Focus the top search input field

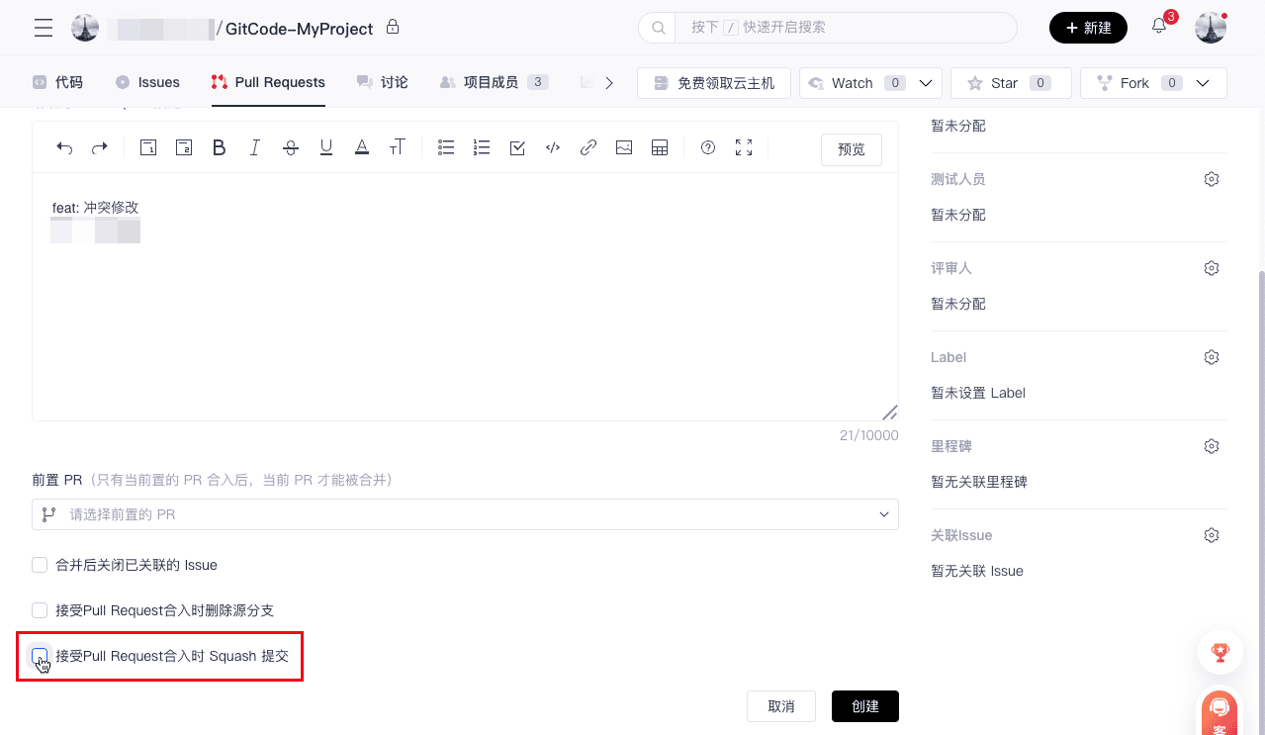pyautogui.click(x=841, y=28)
